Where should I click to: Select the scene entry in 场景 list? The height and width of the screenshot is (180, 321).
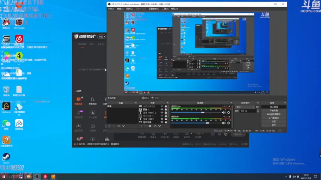[122, 106]
